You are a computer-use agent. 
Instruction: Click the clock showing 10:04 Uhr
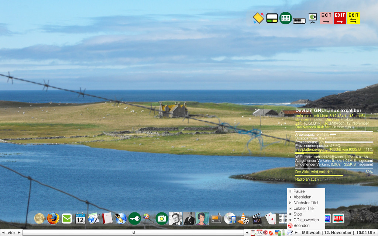(x=365, y=233)
